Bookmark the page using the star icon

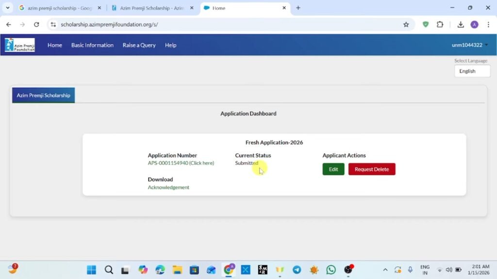[406, 24]
